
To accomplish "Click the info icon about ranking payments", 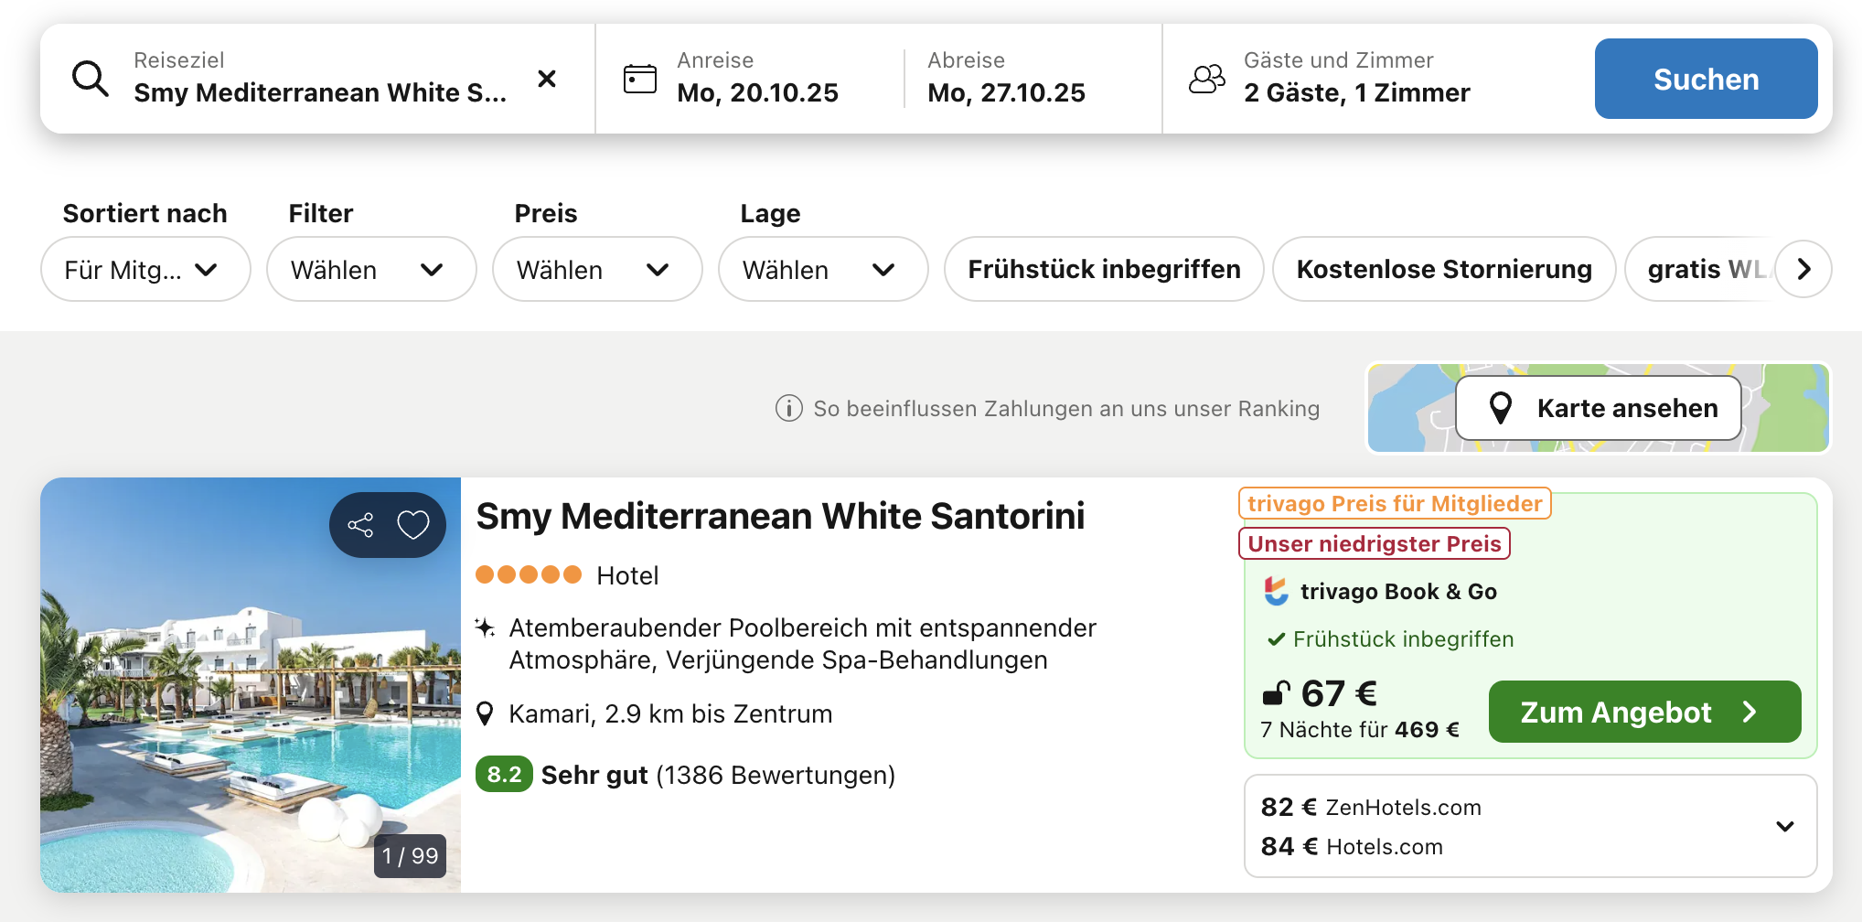I will pos(788,408).
